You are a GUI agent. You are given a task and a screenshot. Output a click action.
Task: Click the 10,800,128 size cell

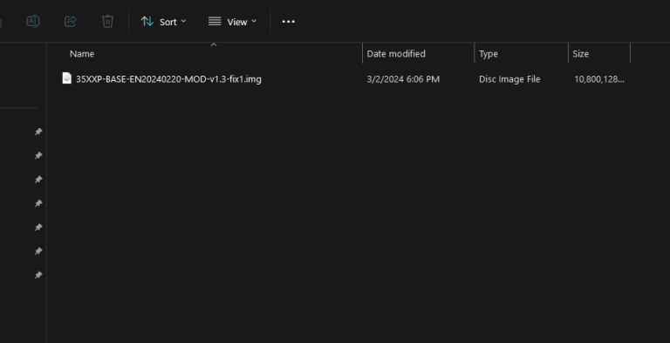pyautogui.click(x=599, y=79)
